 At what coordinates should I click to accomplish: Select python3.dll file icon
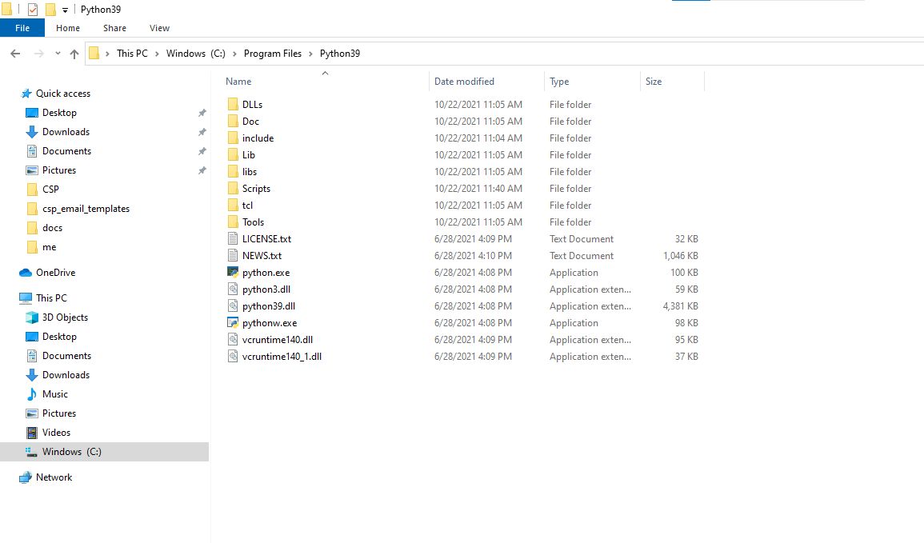coord(233,289)
